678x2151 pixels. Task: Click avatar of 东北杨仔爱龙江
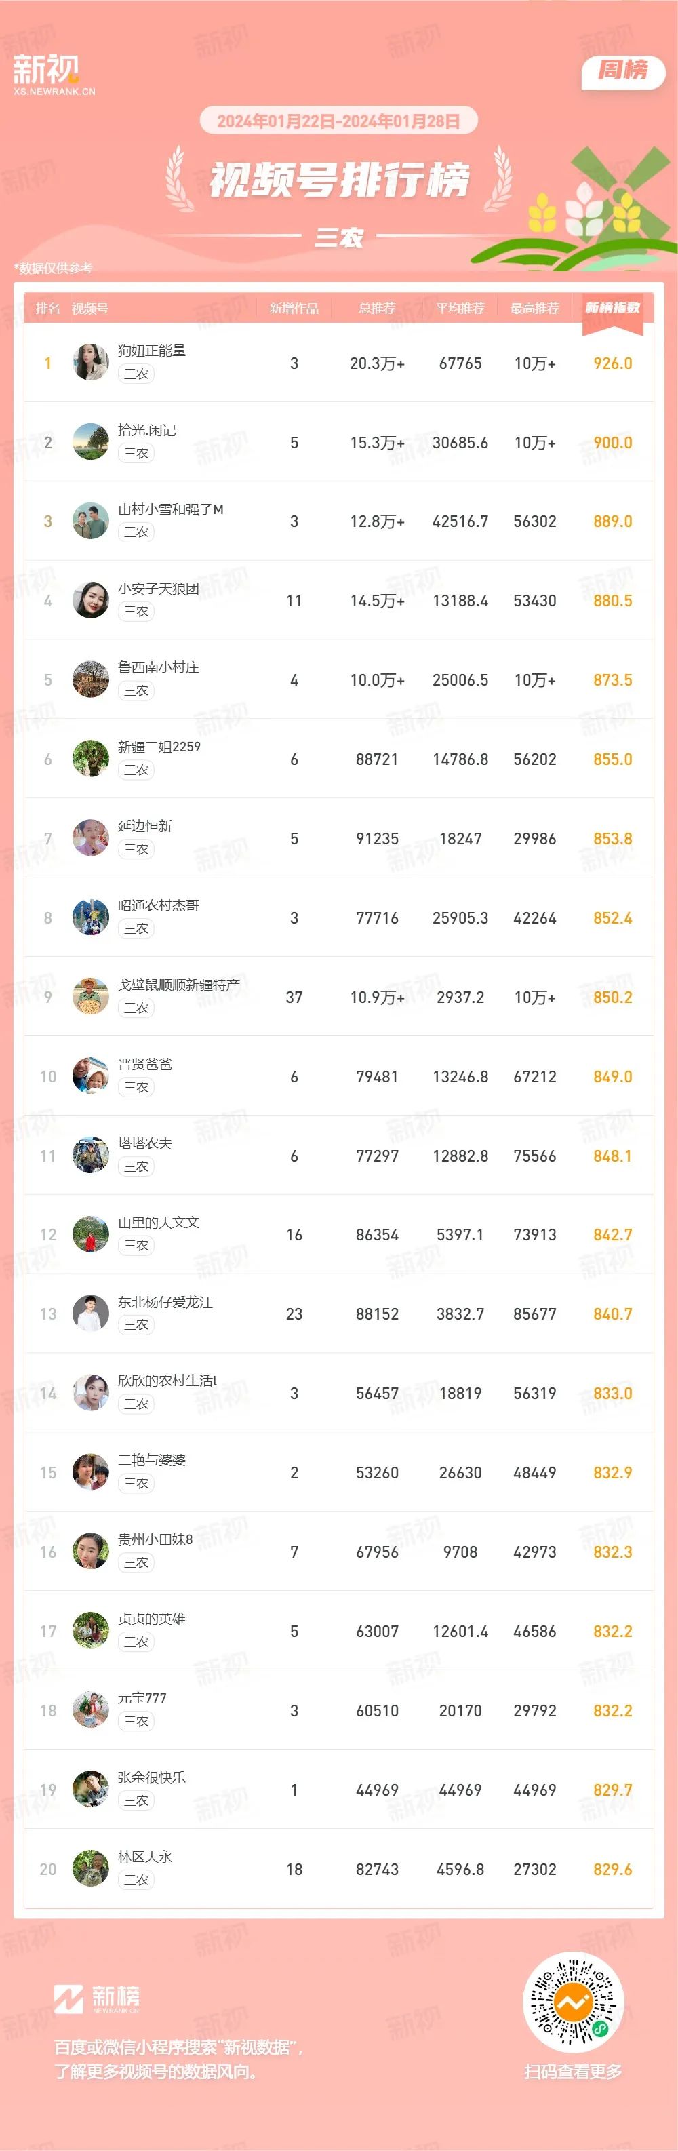90,1314
